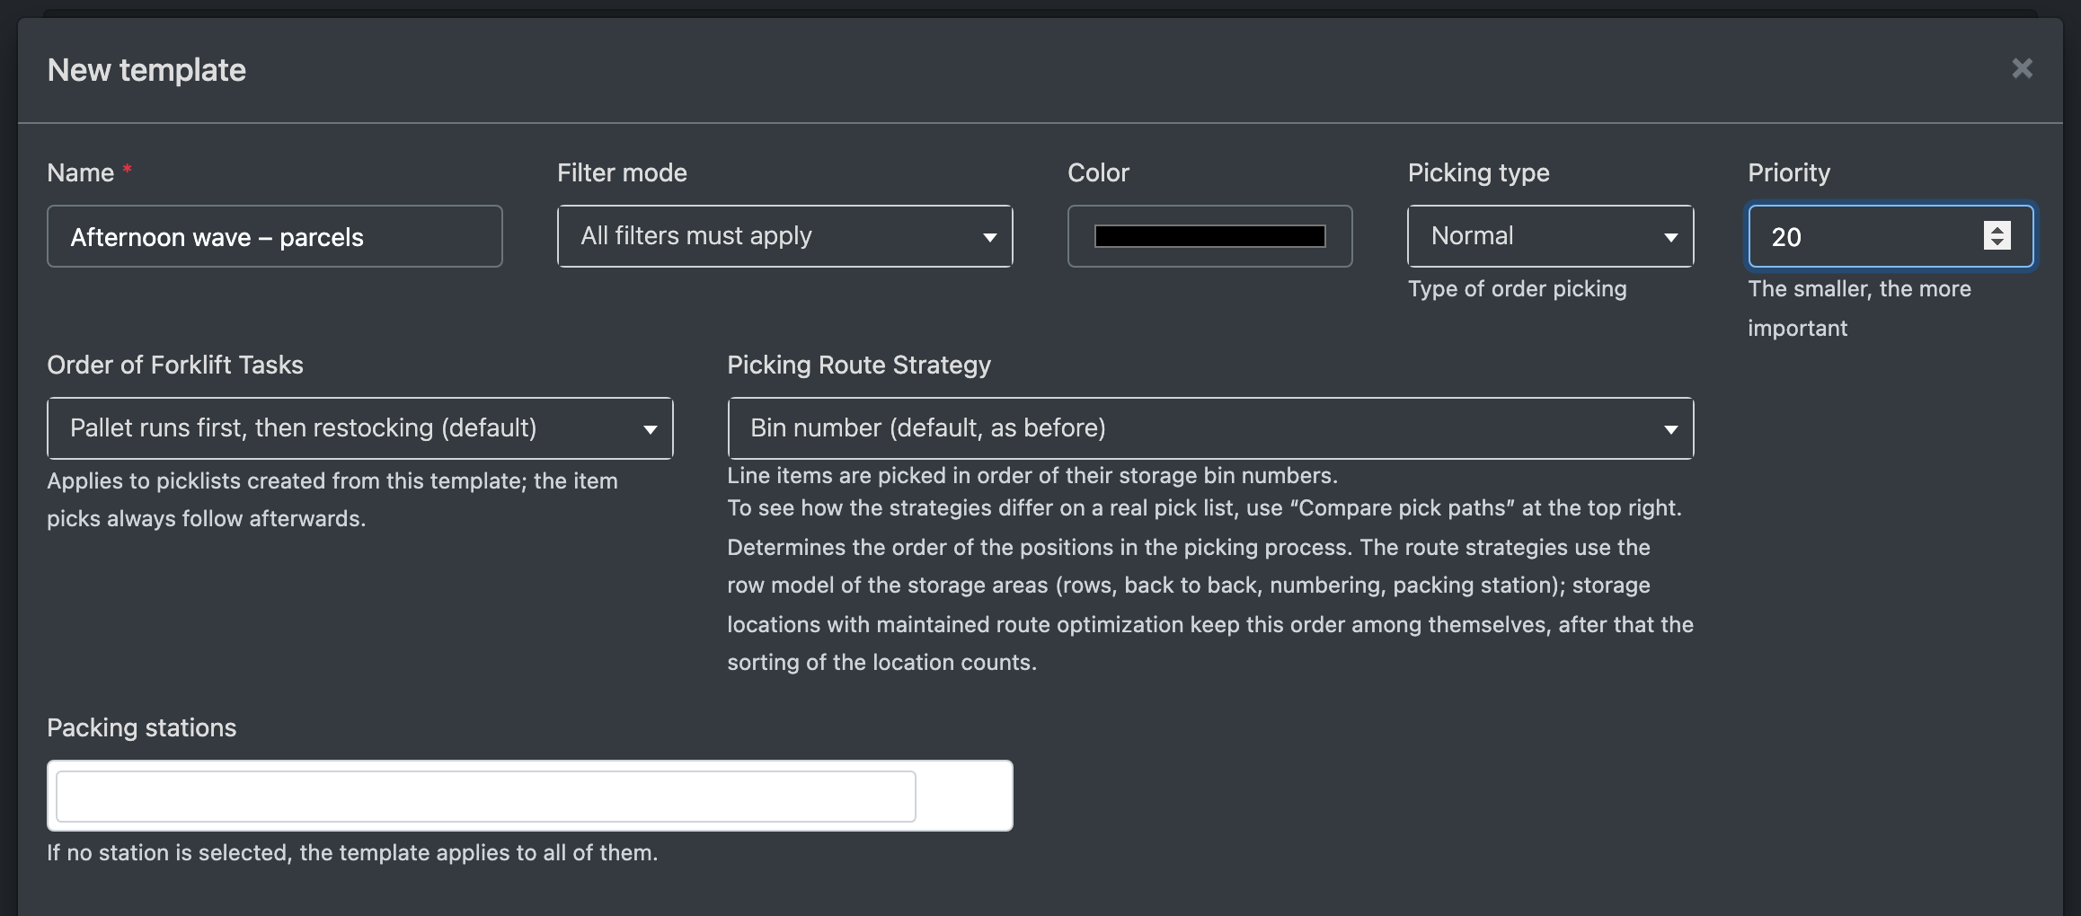Click the Priority stepper arrows
This screenshot has height=916, width=2081.
tap(1997, 236)
